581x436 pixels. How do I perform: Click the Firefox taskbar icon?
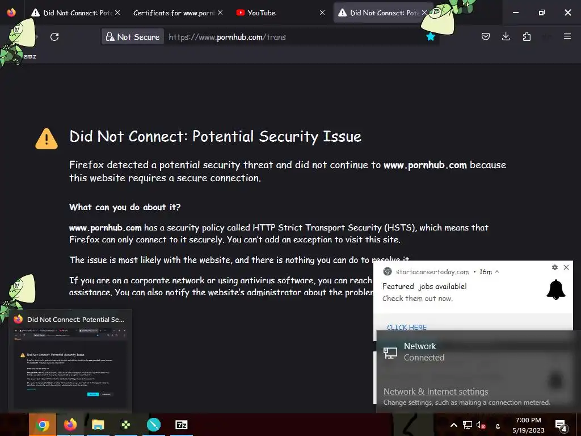pos(70,425)
